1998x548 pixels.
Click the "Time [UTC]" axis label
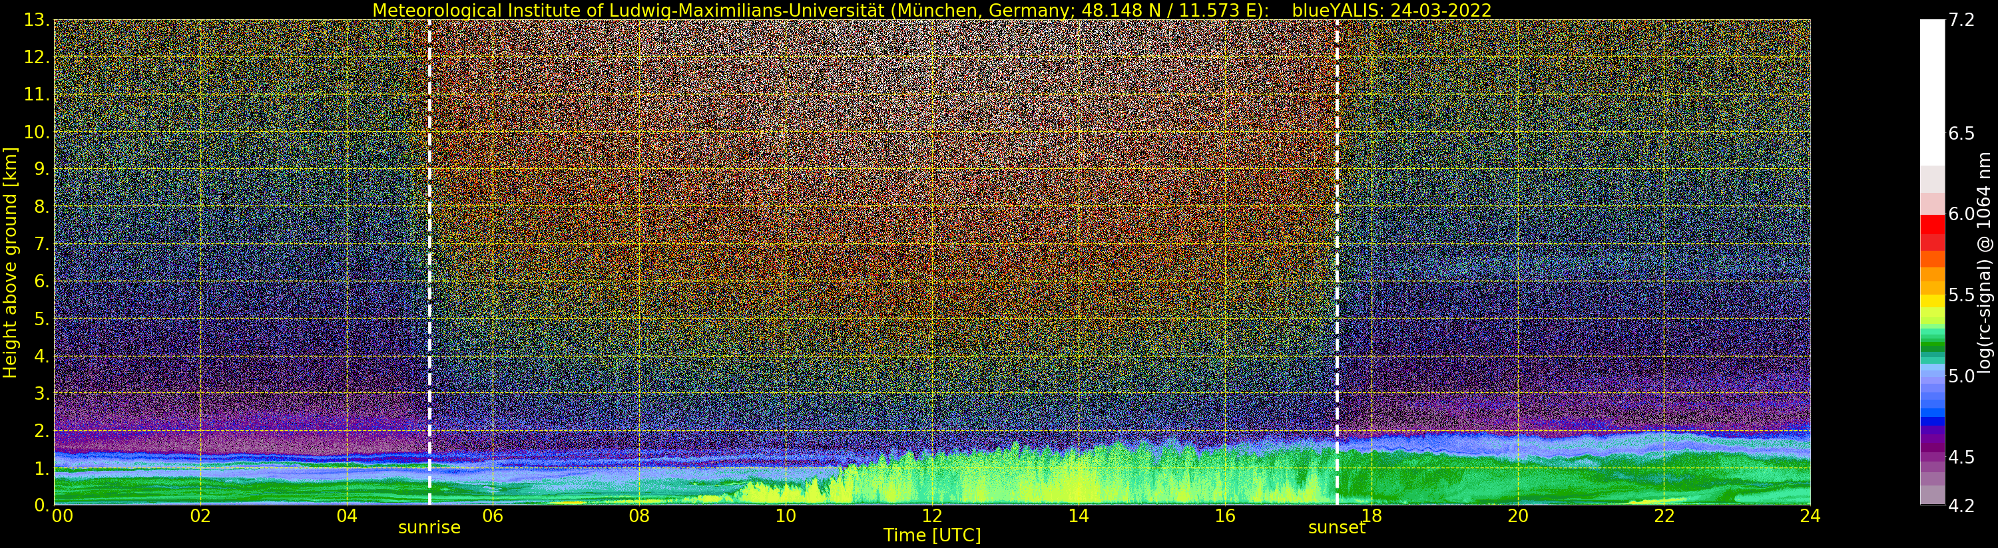[x=931, y=535]
